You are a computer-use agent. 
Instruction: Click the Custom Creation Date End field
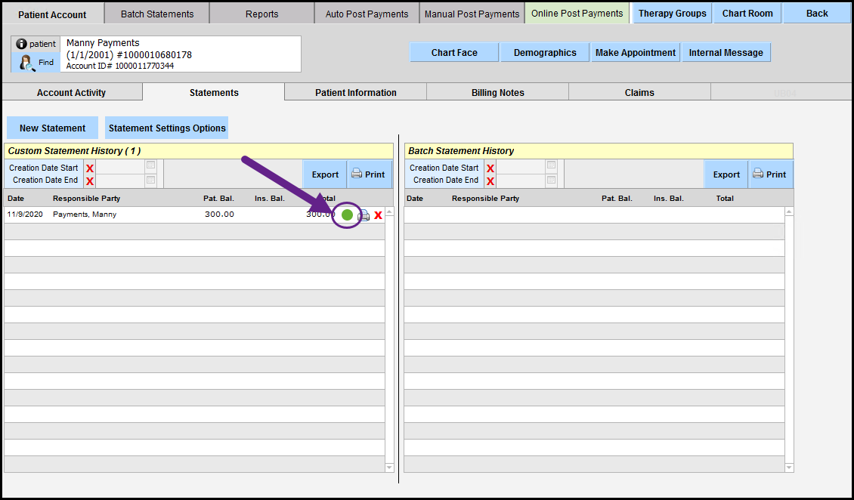tap(120, 181)
